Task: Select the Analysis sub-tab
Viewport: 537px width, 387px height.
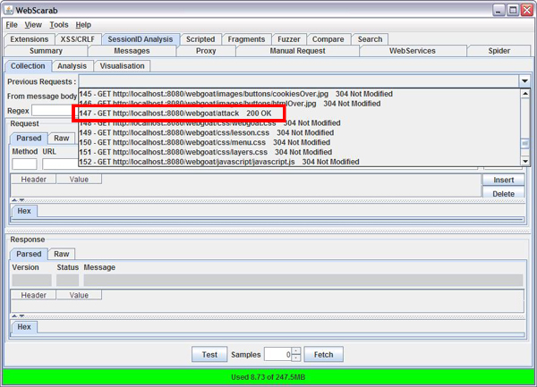Action: pyautogui.click(x=72, y=65)
